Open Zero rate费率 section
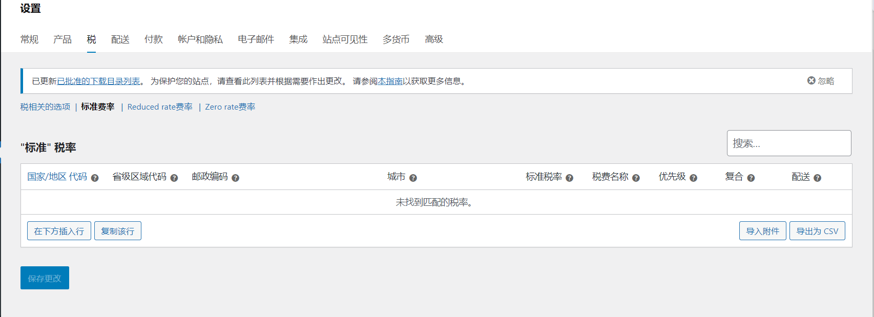874x317 pixels. coord(230,107)
